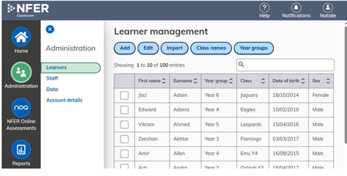347x176 pixels.
Task: View Notifications bell icon
Action: 296,8
